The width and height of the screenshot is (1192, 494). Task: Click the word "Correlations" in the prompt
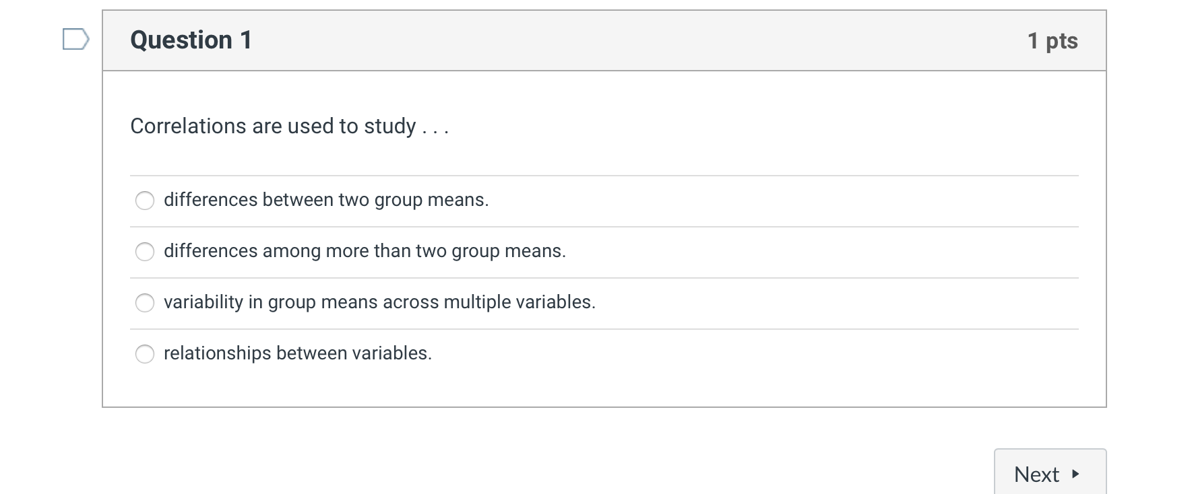188,127
